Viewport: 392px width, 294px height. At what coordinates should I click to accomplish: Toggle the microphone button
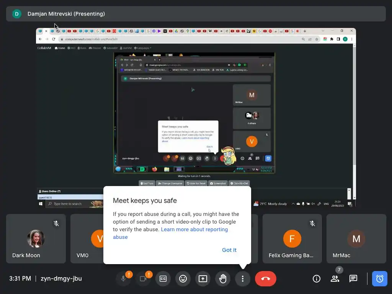pyautogui.click(x=123, y=279)
